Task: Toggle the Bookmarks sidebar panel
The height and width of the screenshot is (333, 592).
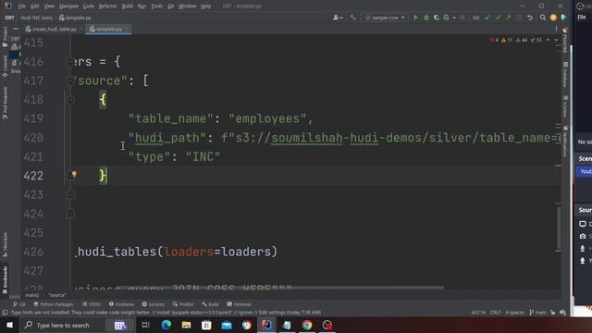Action: pyautogui.click(x=5, y=280)
